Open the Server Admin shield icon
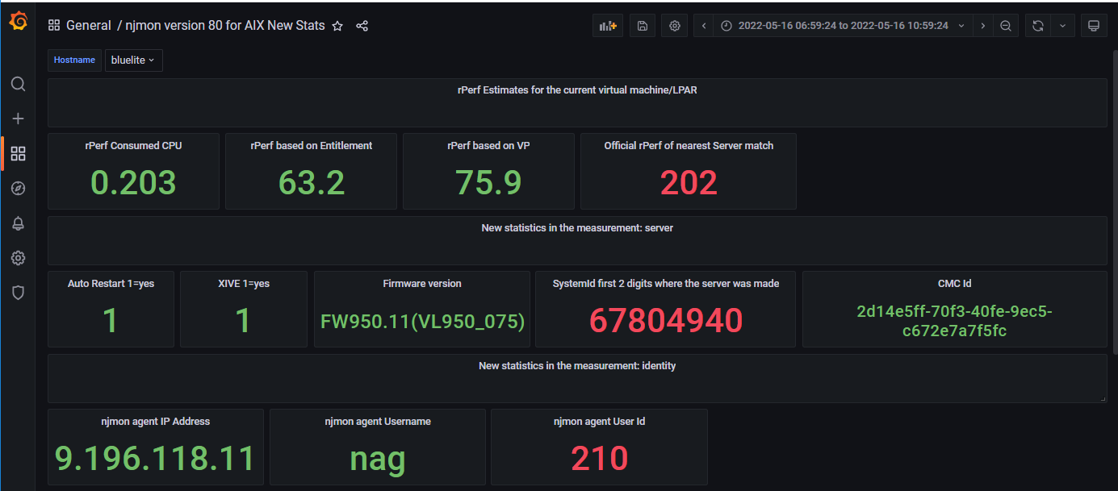1118x491 pixels. [x=18, y=293]
